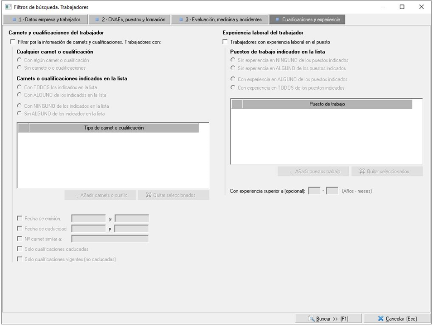Click the blue X icon on Cancelar button
Viewport: 433px width, 326px height.
(x=381, y=319)
